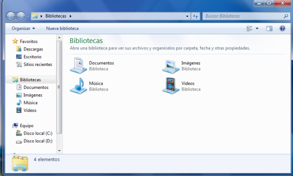Open Help with the question mark icon
This screenshot has width=293, height=176.
pos(282,28)
